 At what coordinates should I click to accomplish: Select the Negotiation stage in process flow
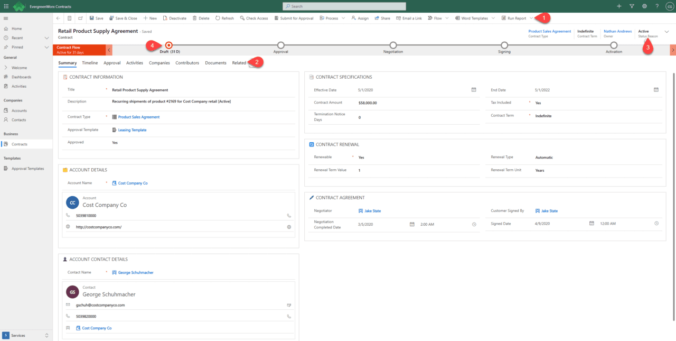393,45
